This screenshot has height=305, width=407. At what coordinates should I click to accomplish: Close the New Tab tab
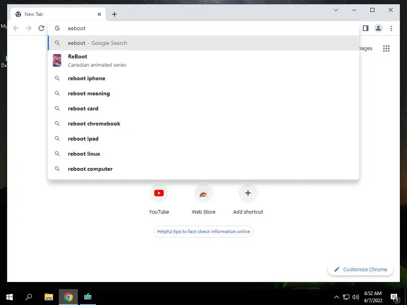(x=99, y=14)
